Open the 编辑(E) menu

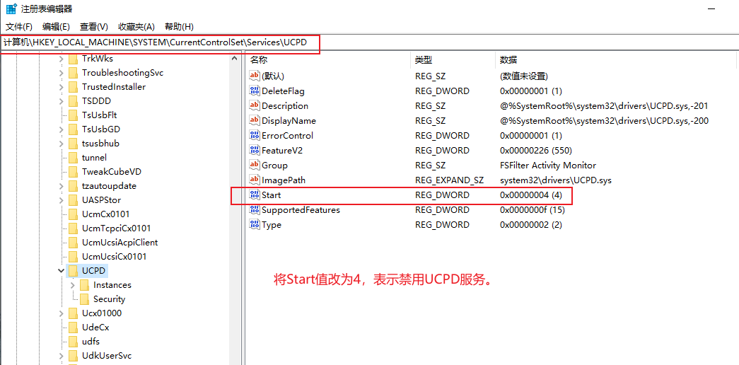56,27
